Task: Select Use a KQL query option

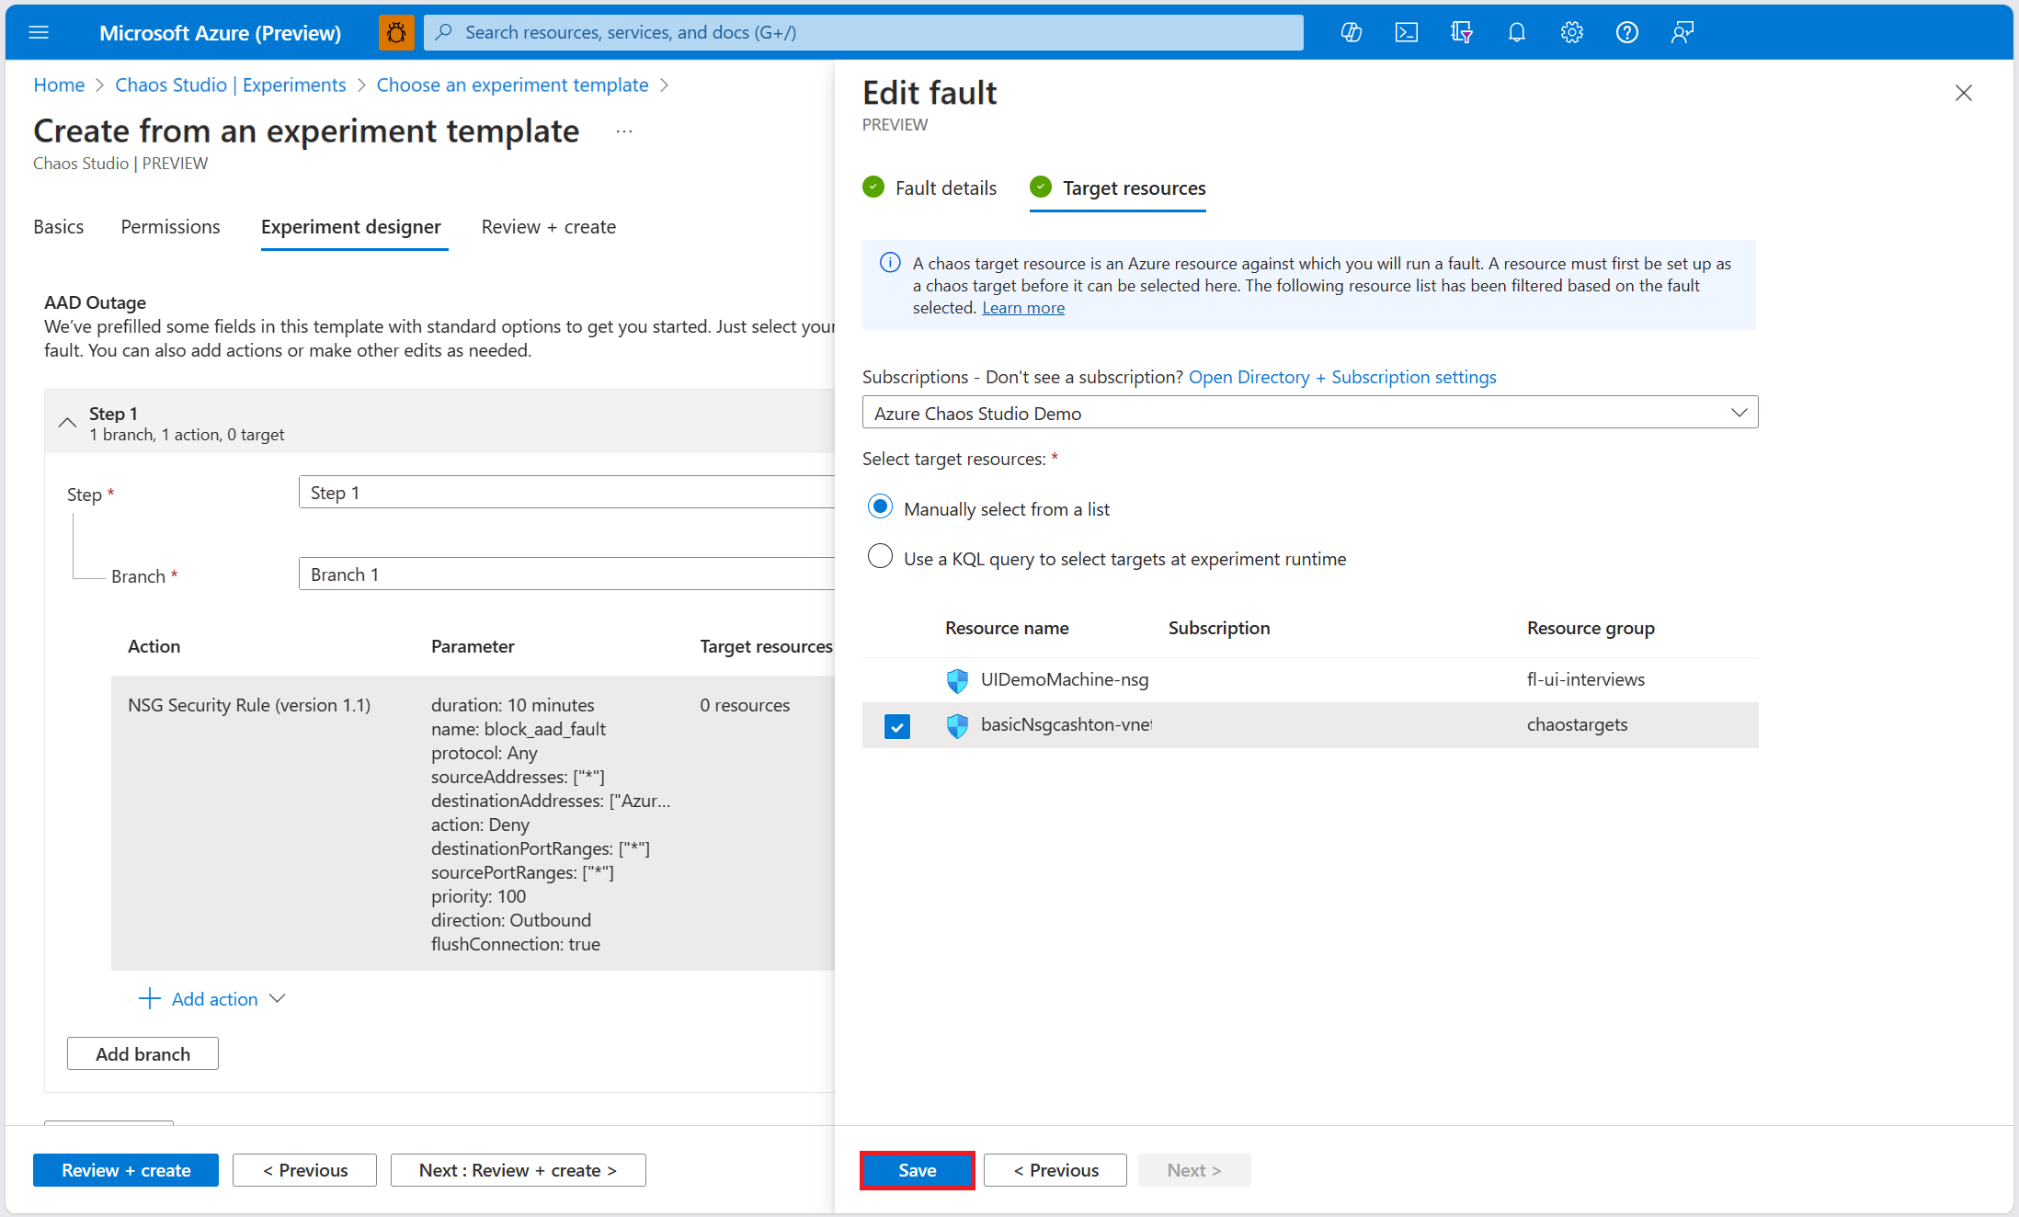Action: click(x=880, y=556)
